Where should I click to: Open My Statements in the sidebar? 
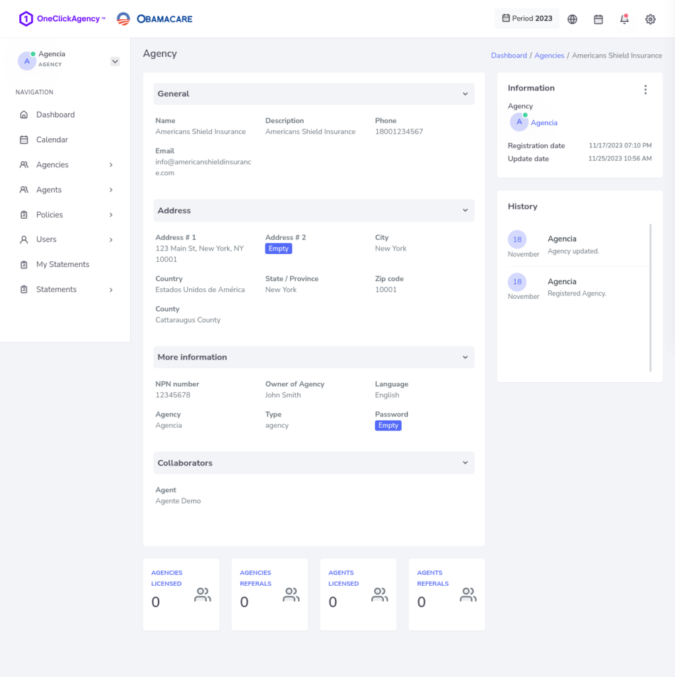tap(63, 264)
